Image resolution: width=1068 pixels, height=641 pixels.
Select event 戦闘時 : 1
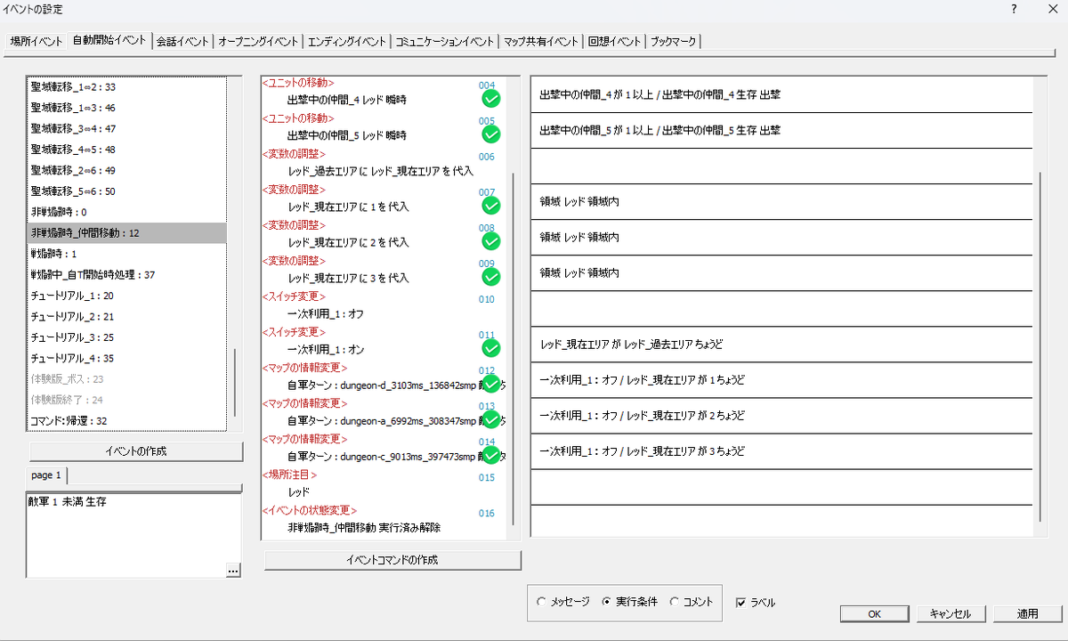tap(126, 254)
